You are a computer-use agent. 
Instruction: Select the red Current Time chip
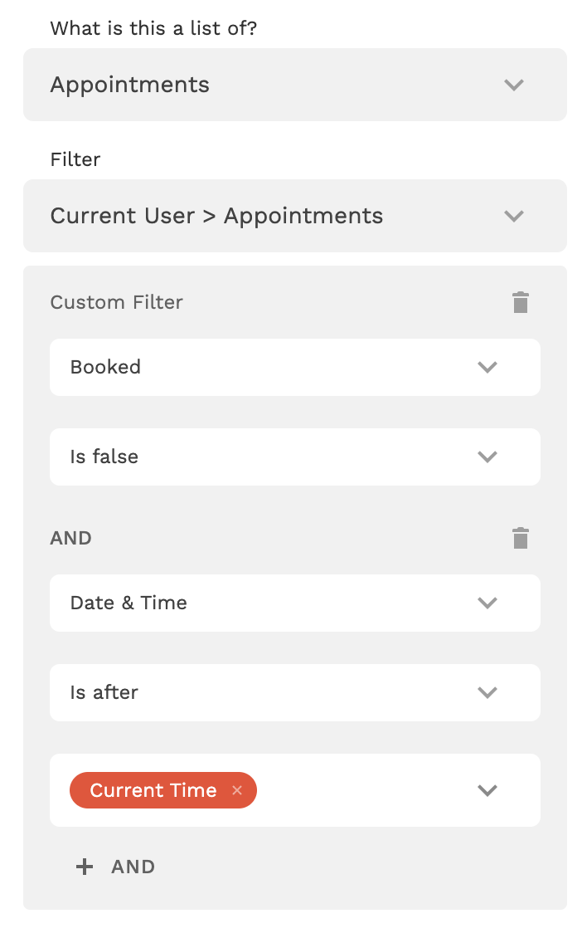click(x=153, y=790)
